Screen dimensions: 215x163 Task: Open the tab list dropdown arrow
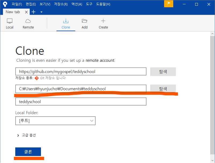coord(42,12)
